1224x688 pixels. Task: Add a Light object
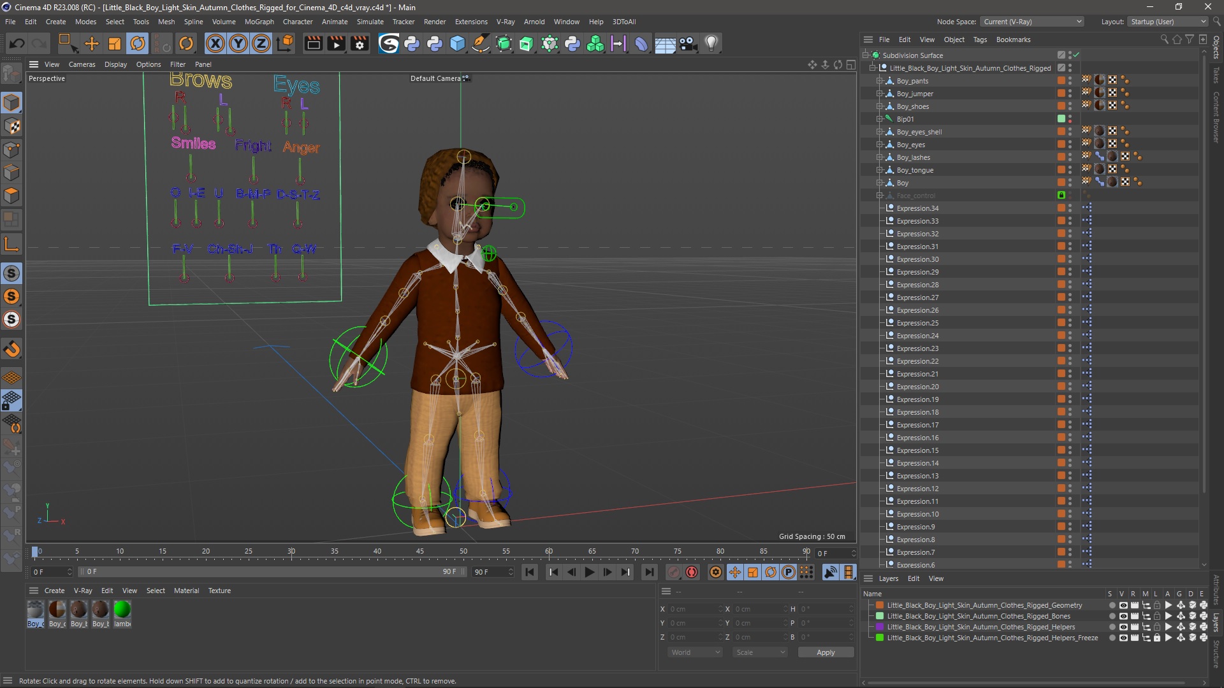(x=711, y=43)
